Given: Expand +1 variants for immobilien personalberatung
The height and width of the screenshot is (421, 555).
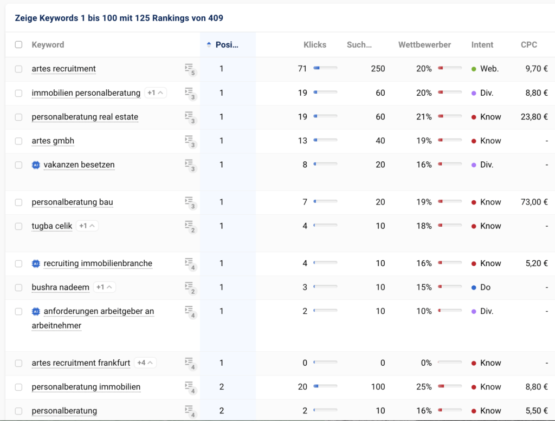Looking at the screenshot, I should (156, 93).
